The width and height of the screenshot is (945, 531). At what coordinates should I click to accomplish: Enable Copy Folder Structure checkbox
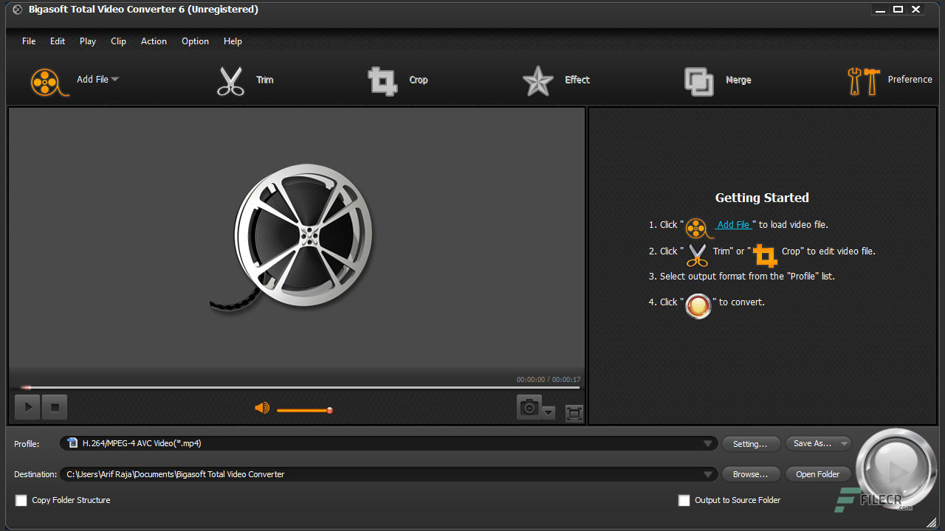coord(21,500)
